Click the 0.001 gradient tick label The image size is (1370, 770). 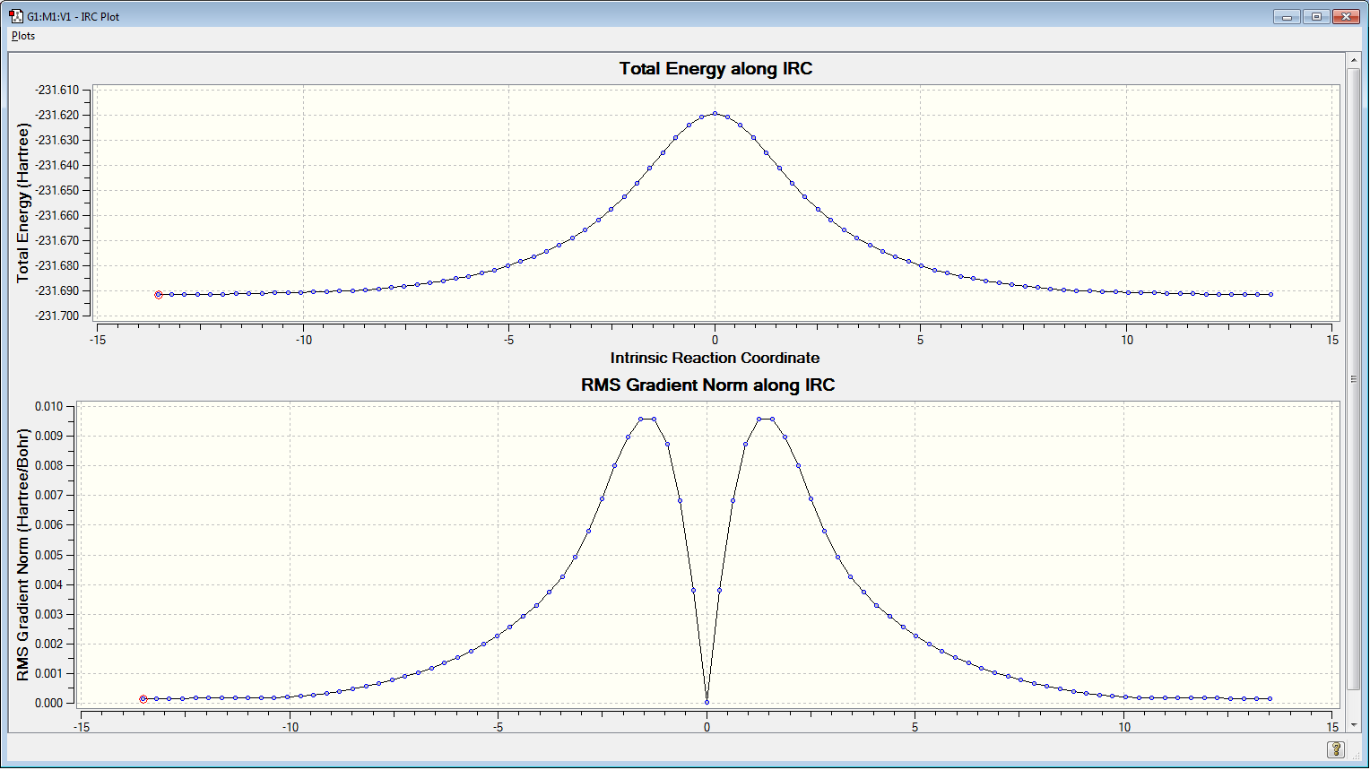(48, 673)
